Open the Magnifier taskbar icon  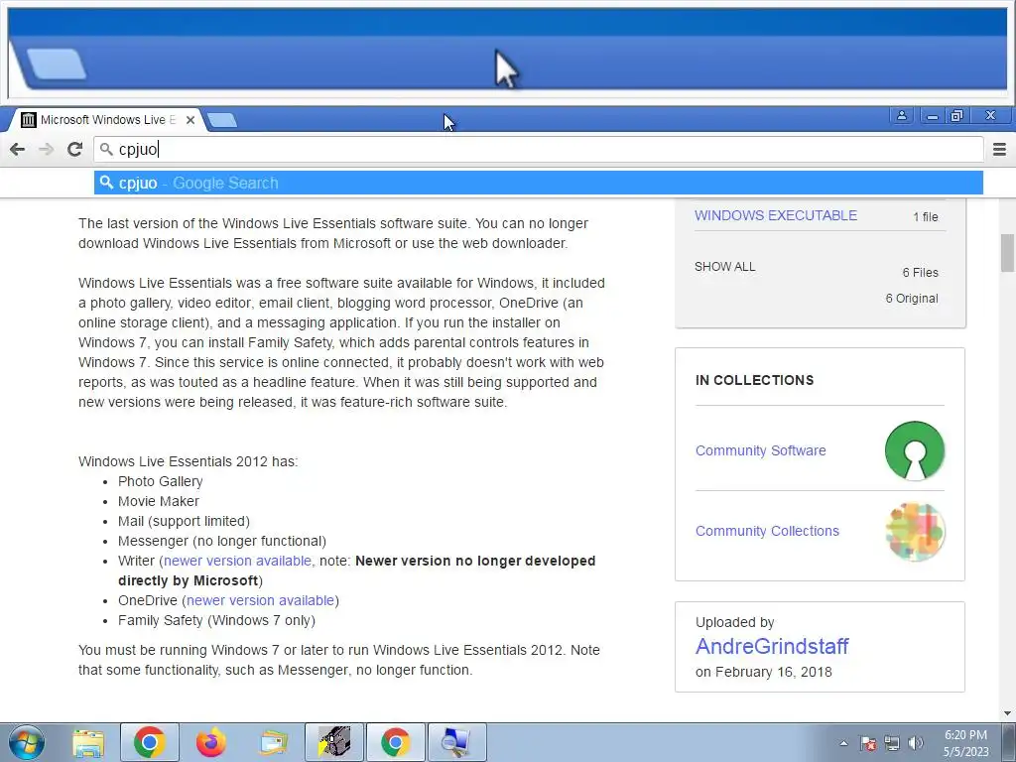coord(456,742)
